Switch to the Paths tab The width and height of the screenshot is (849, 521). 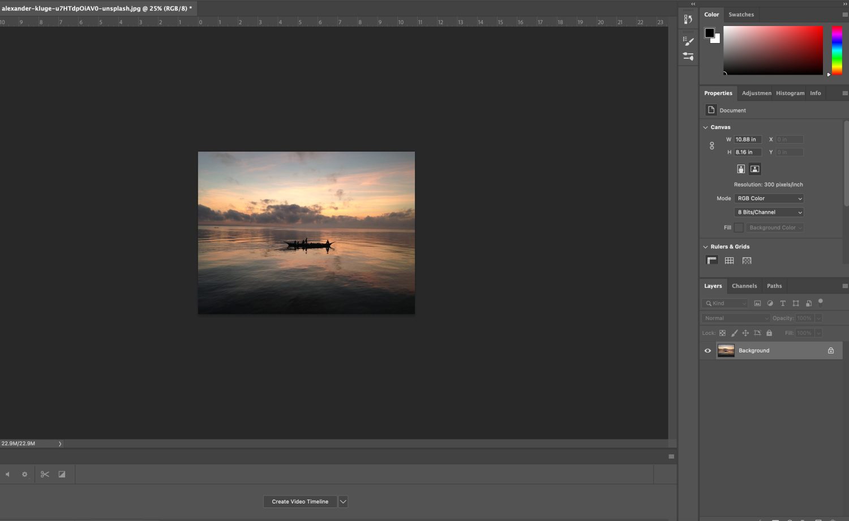(774, 286)
